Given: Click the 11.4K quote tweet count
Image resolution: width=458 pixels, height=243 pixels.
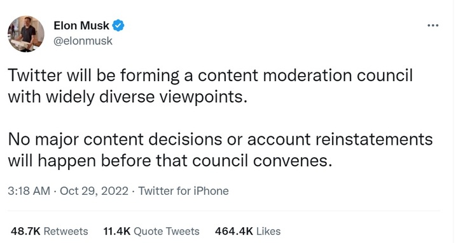Looking at the screenshot, I should pyautogui.click(x=117, y=232).
